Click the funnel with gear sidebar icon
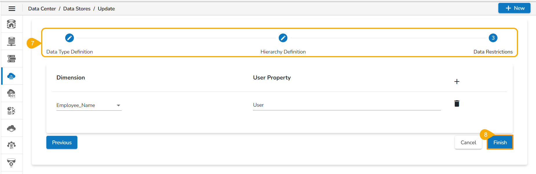536x174 pixels. 11,162
